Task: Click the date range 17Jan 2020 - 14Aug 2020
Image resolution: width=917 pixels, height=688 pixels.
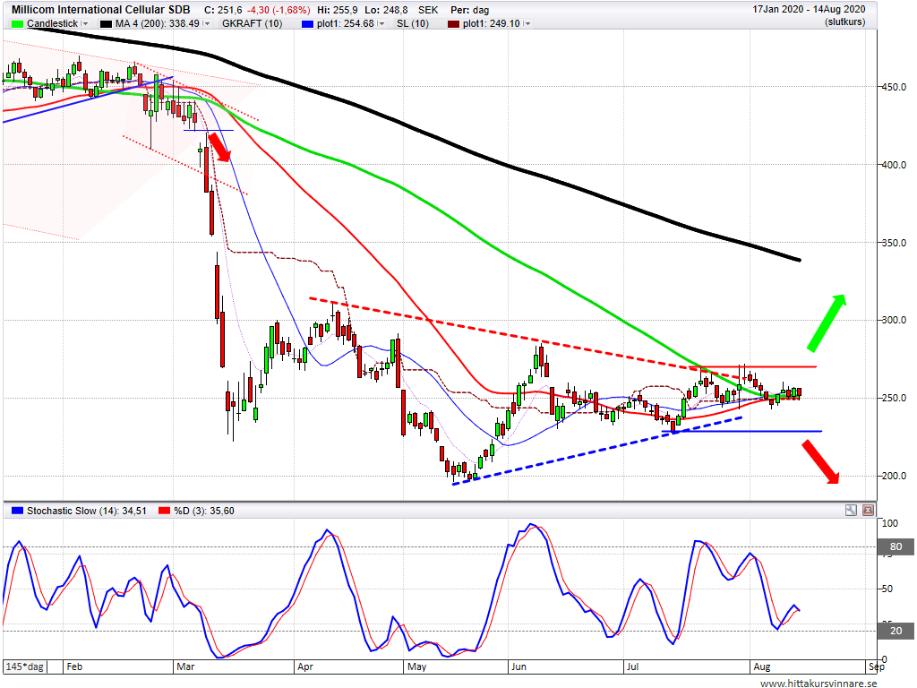Action: click(x=809, y=9)
